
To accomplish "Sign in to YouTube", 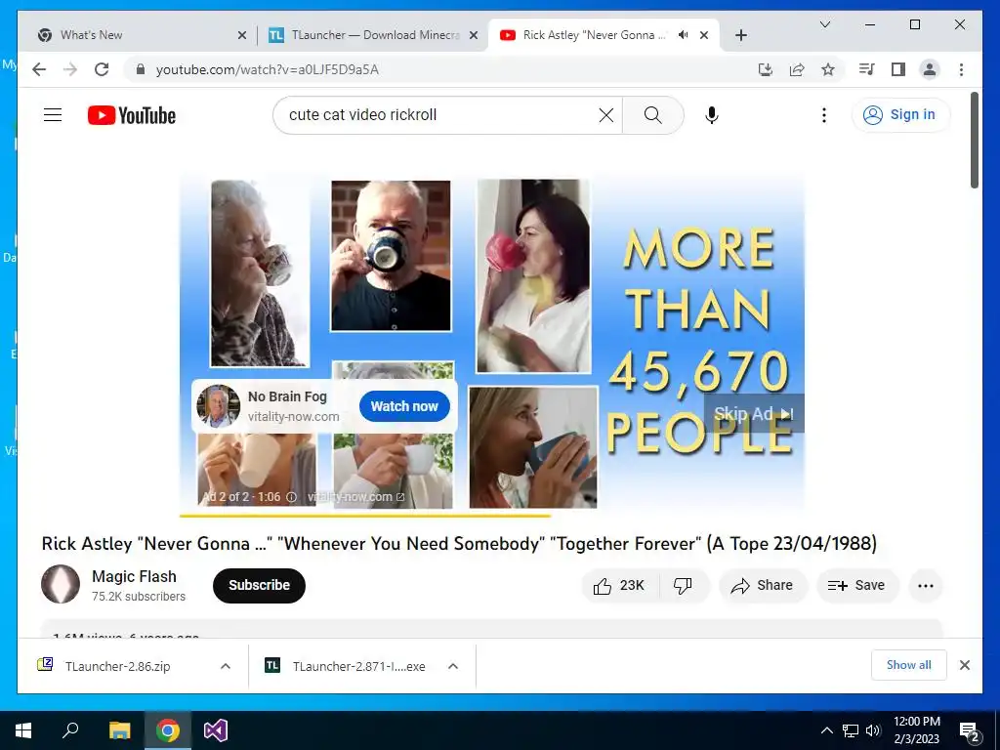I will (x=899, y=115).
